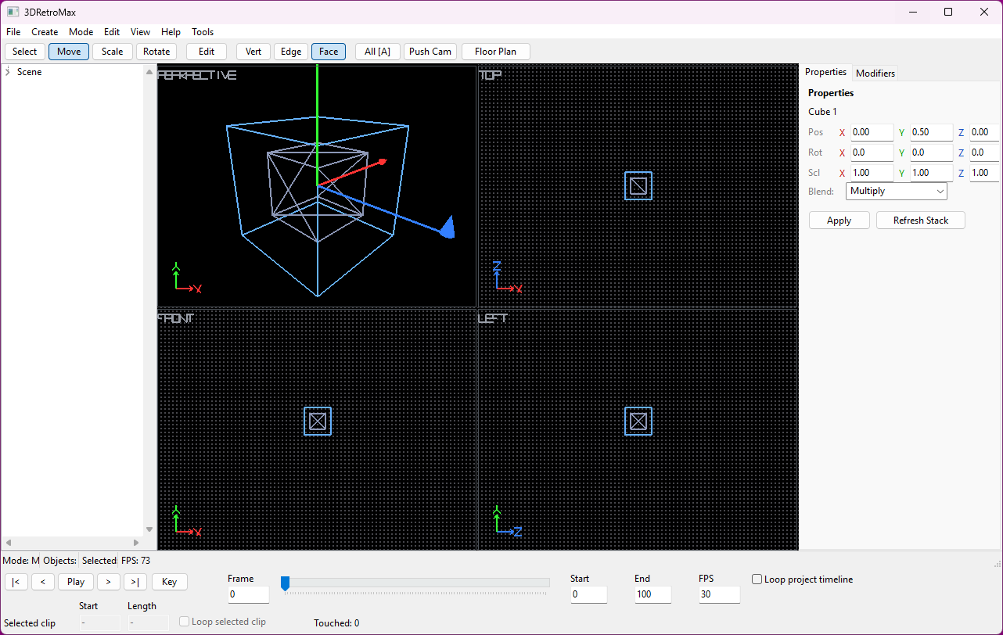Click the Pos X input field
Screen dimensions: 1003x635
tap(872, 133)
